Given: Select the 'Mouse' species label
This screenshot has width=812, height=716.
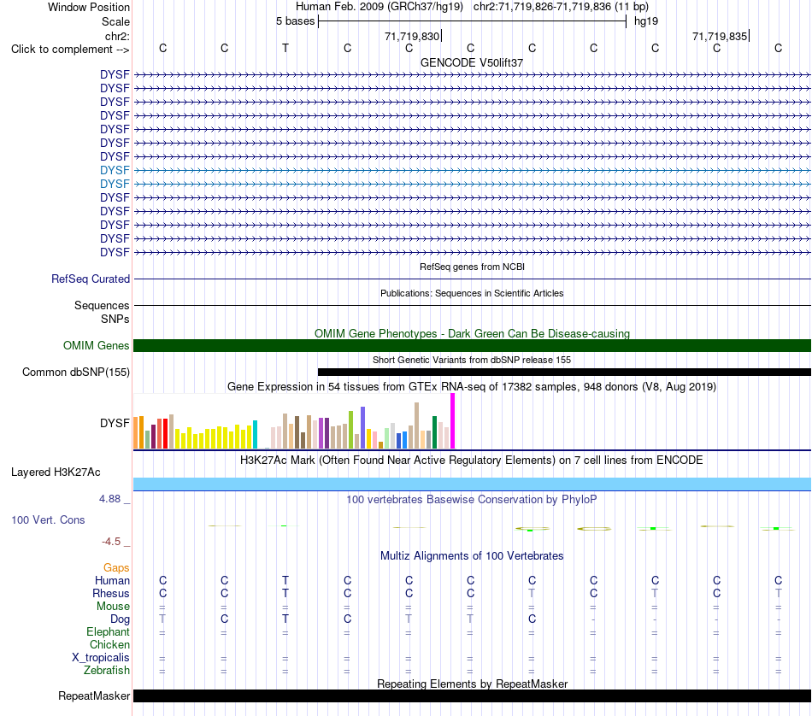Looking at the screenshot, I should point(113,607).
